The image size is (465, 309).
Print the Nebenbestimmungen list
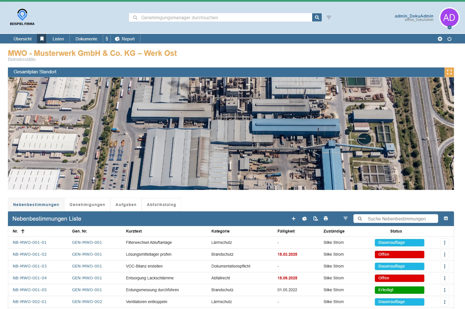[x=326, y=219]
